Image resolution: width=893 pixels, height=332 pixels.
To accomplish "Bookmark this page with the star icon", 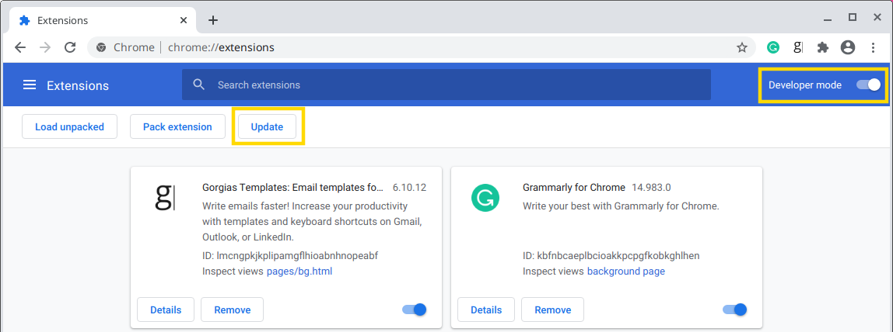I will tap(741, 47).
